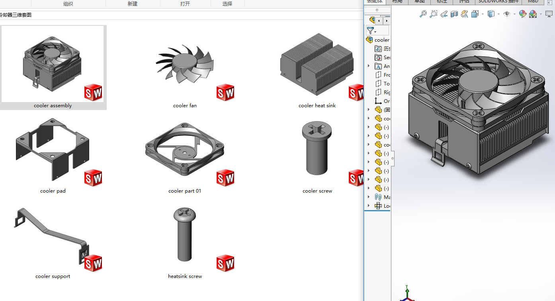Click the "heatsink screw" file name label

(x=185, y=276)
